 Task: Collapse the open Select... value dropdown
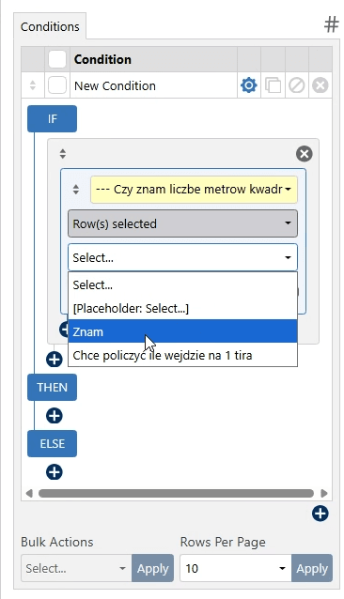(x=182, y=257)
